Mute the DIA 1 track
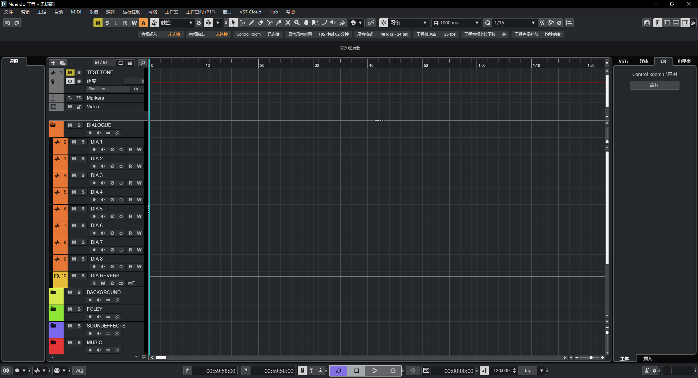Screen dimensions: 698x378 click(x=74, y=142)
